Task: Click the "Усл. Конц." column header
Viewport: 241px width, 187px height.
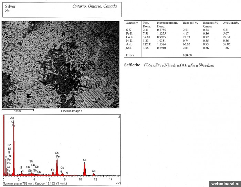Action: 147,24
